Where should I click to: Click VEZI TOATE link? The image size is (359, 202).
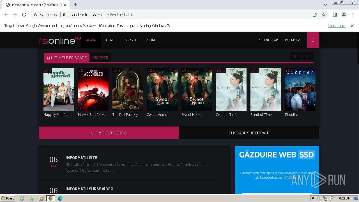click(x=100, y=58)
